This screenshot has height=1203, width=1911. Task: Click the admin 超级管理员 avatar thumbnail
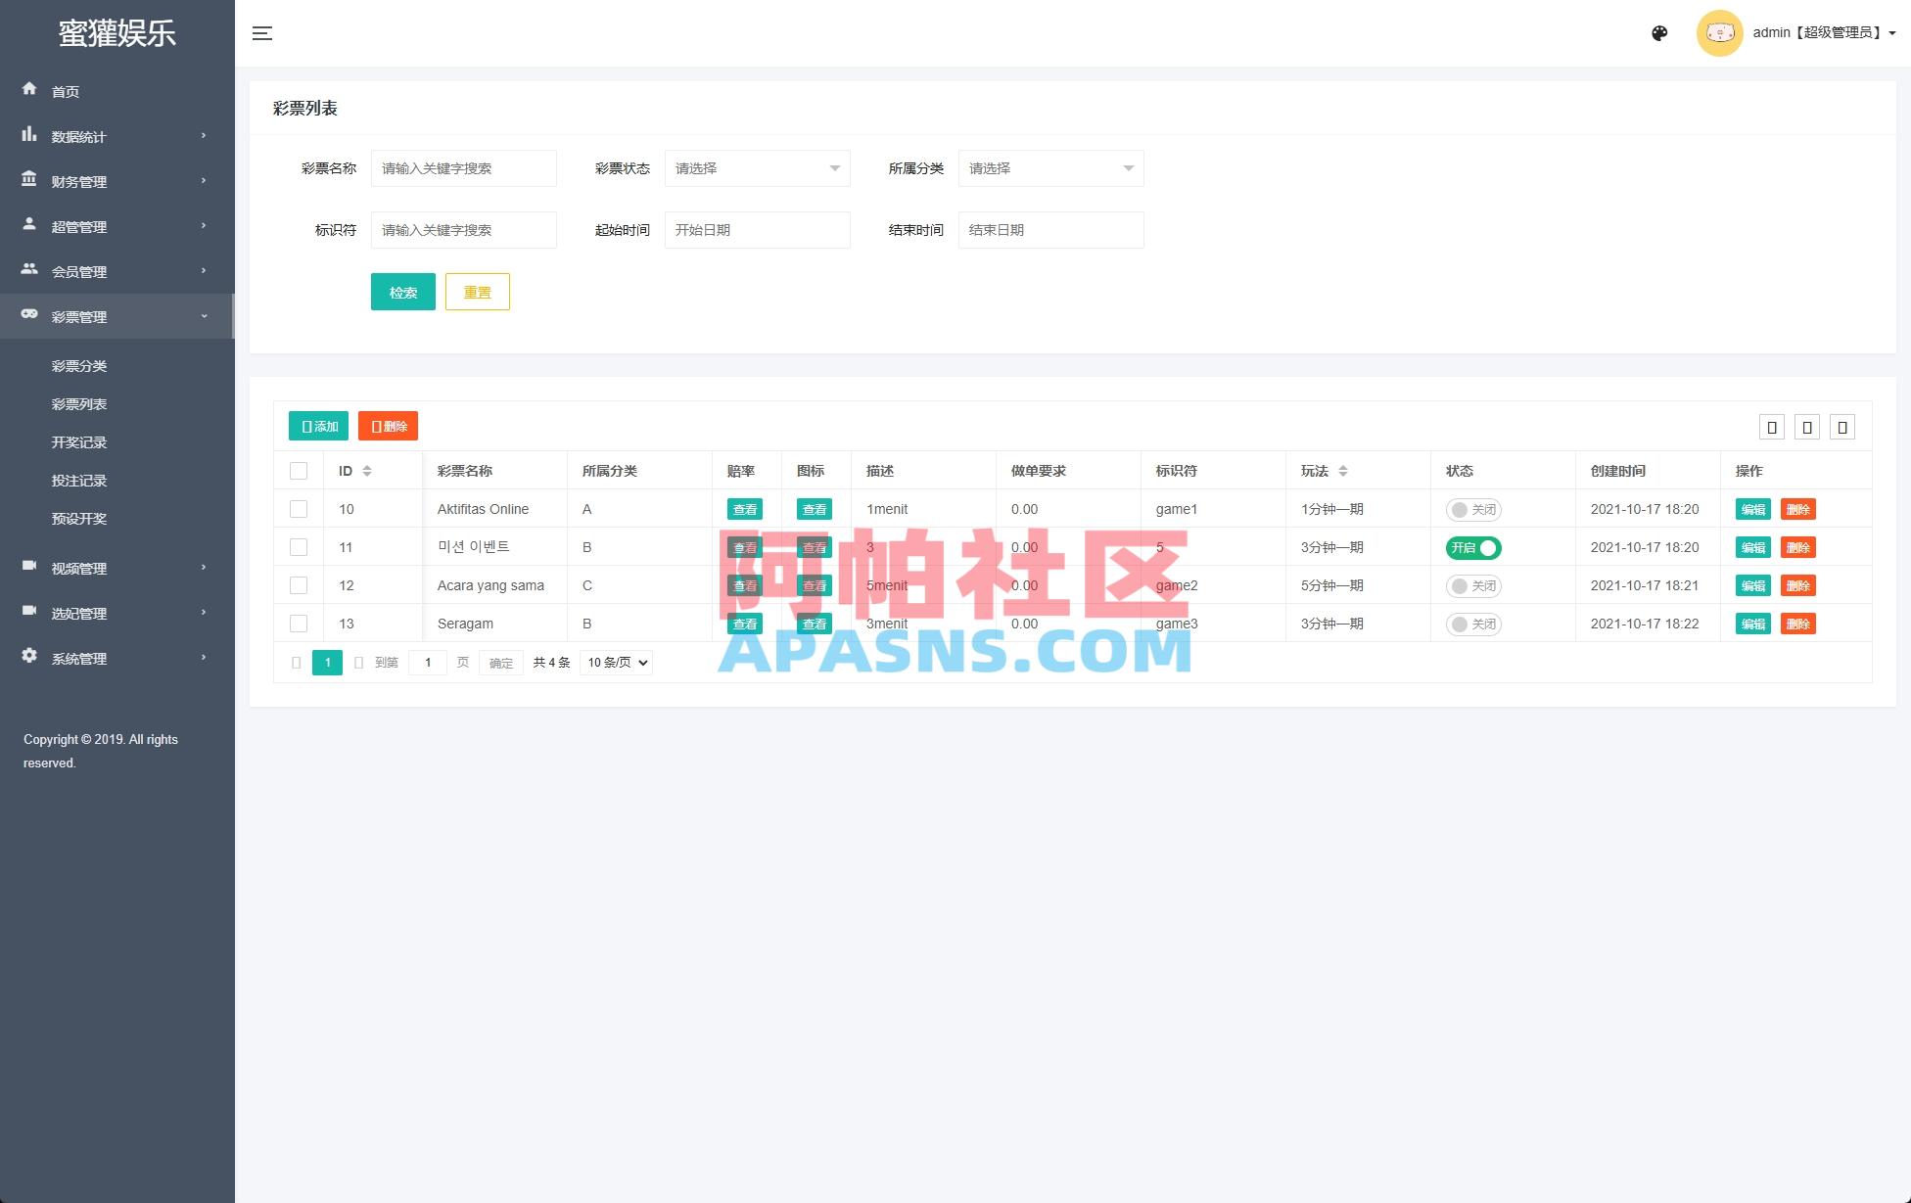pos(1719,32)
